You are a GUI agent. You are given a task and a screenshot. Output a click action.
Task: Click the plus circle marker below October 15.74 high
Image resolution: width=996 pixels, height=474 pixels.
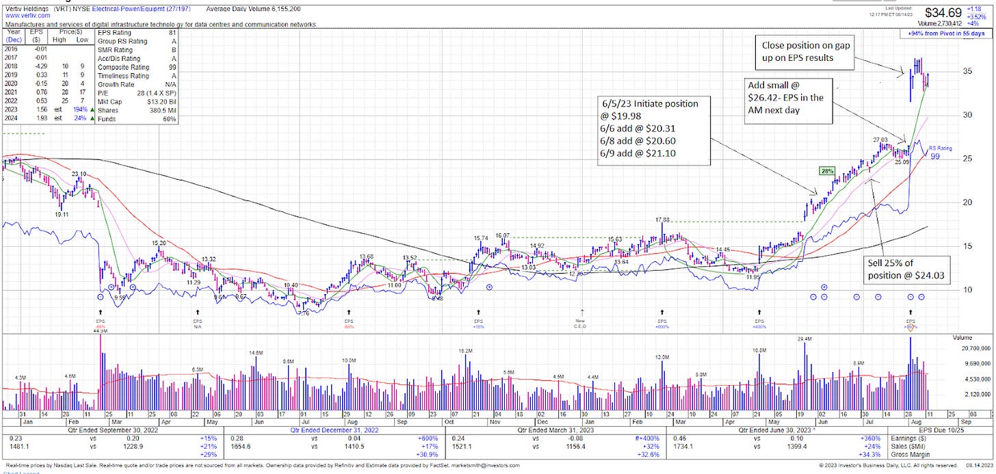(489, 288)
